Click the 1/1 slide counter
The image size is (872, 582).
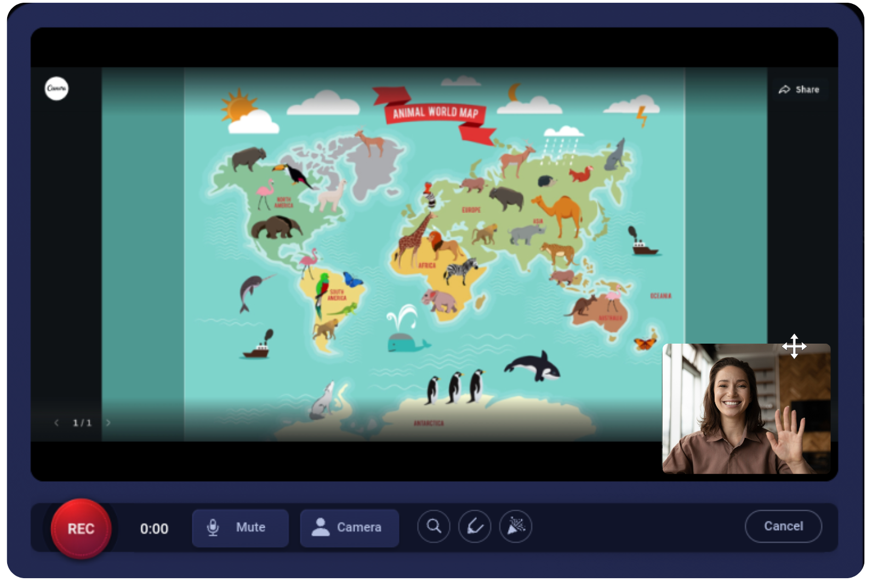click(82, 423)
